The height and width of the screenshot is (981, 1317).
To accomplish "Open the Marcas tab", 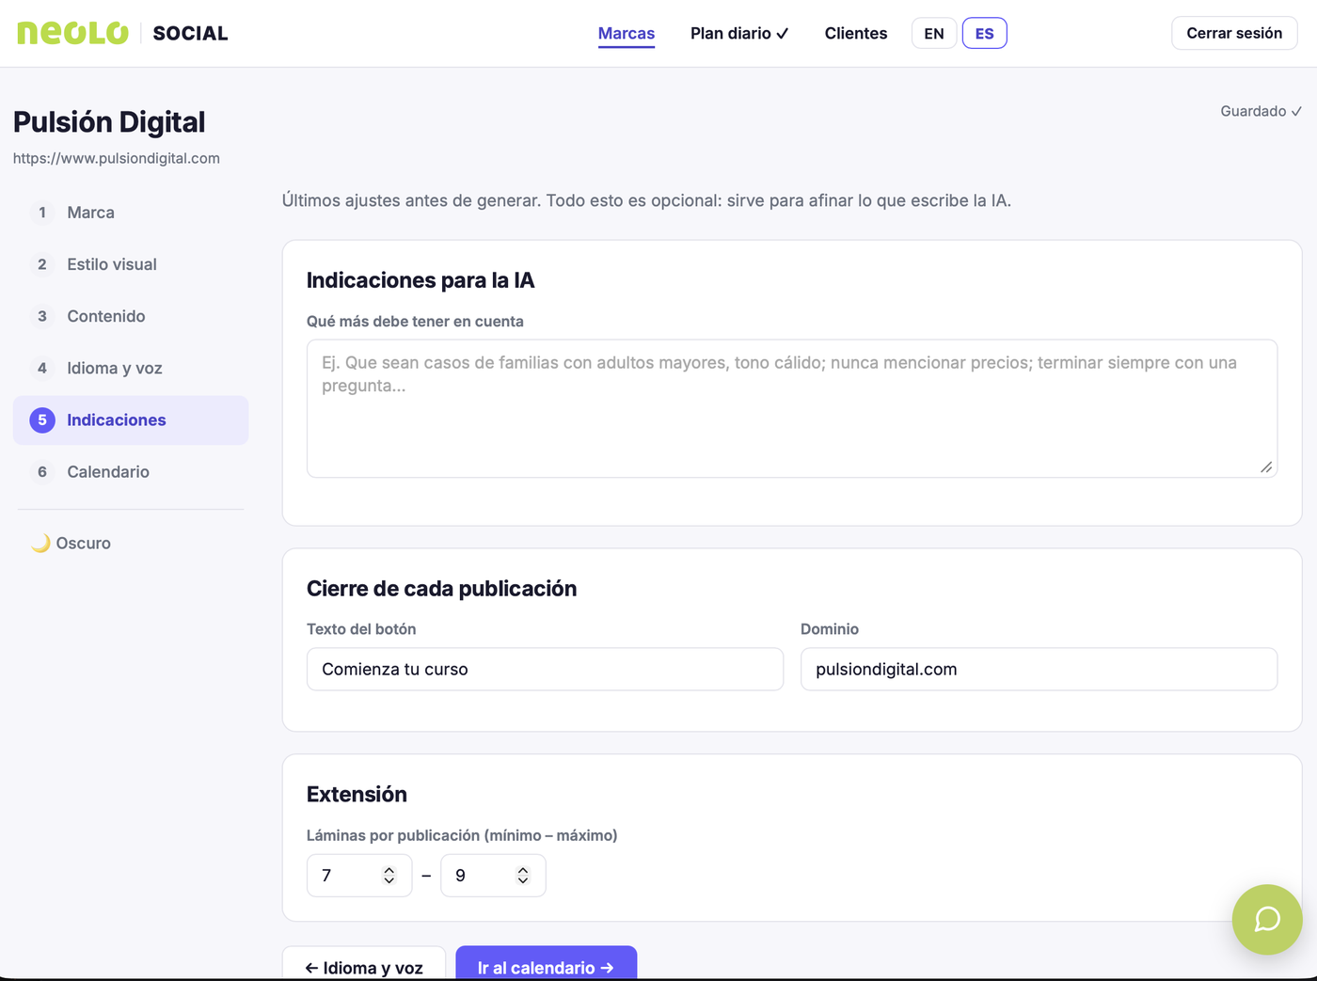I will pos(627,33).
